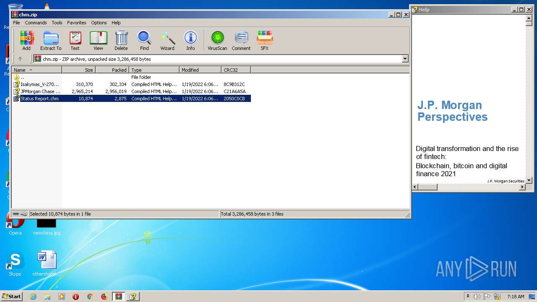Open the Skype desktop shortcut
Viewport: 537px width, 302px height.
pyautogui.click(x=15, y=263)
